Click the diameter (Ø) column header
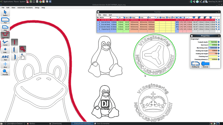The image size is (223, 125). [x=113, y=18]
